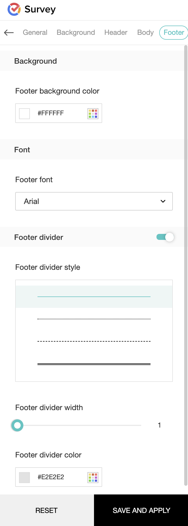This screenshot has width=188, height=526.
Task: Pick the double line divider style
Action: (x=94, y=364)
